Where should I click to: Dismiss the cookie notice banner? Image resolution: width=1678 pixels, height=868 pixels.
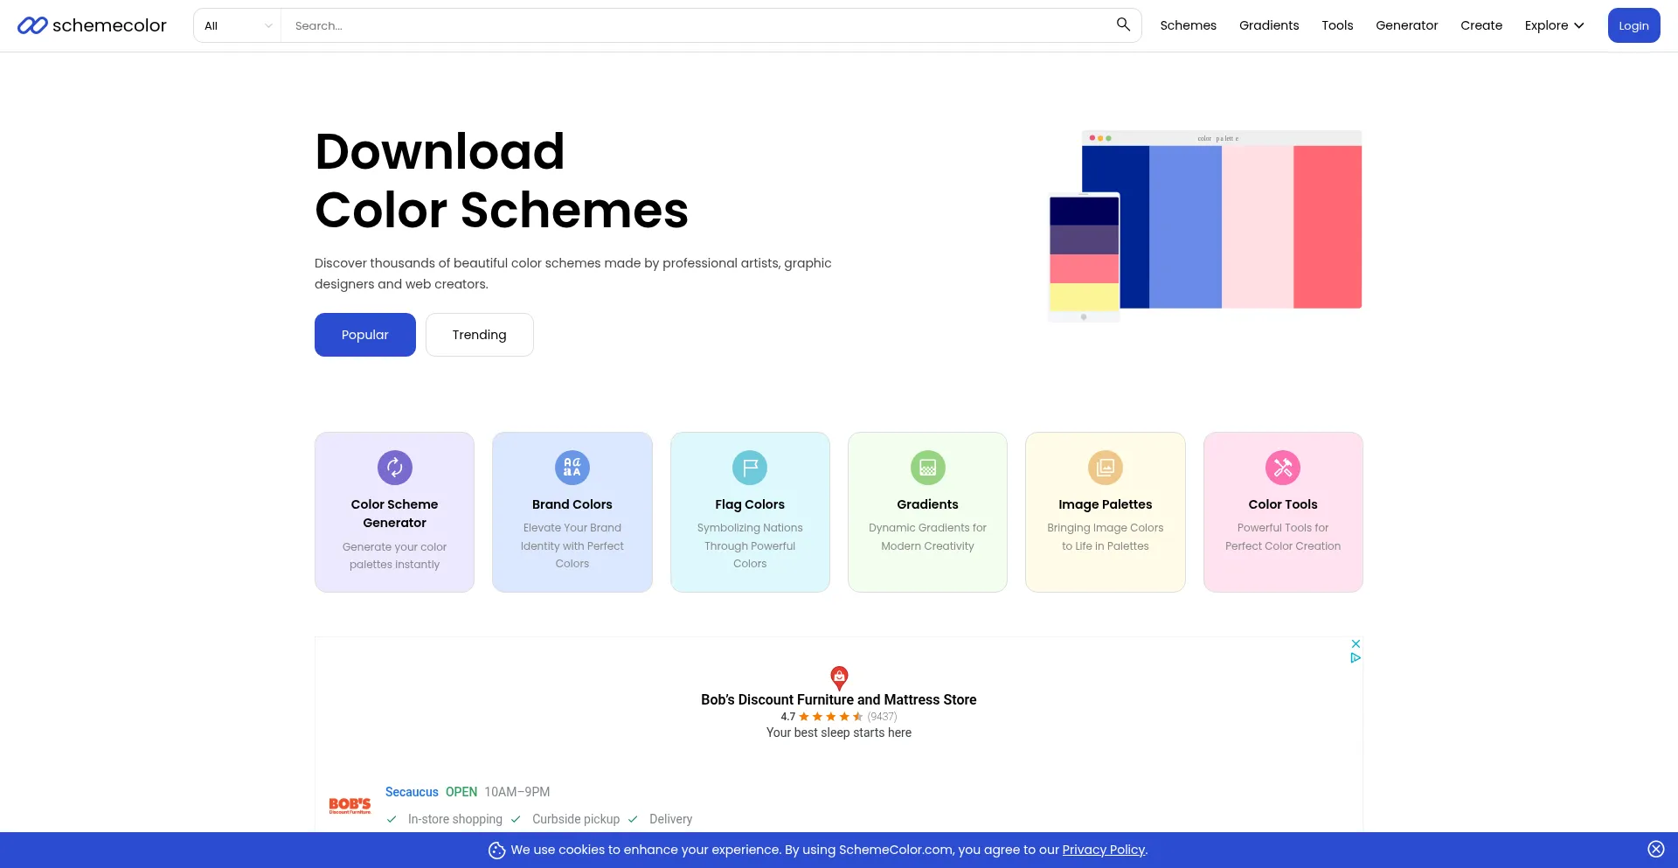[1655, 849]
